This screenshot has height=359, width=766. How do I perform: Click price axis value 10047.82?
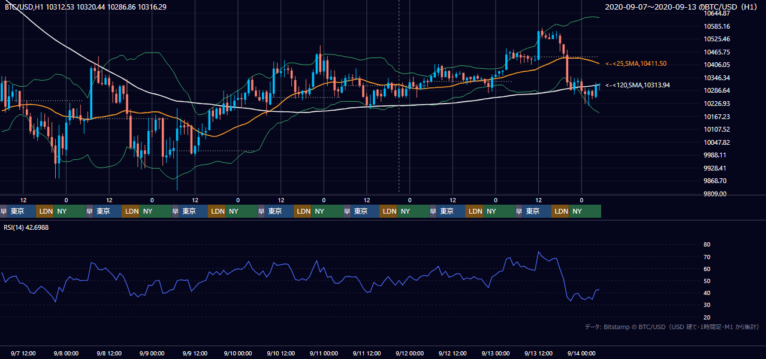(x=716, y=142)
